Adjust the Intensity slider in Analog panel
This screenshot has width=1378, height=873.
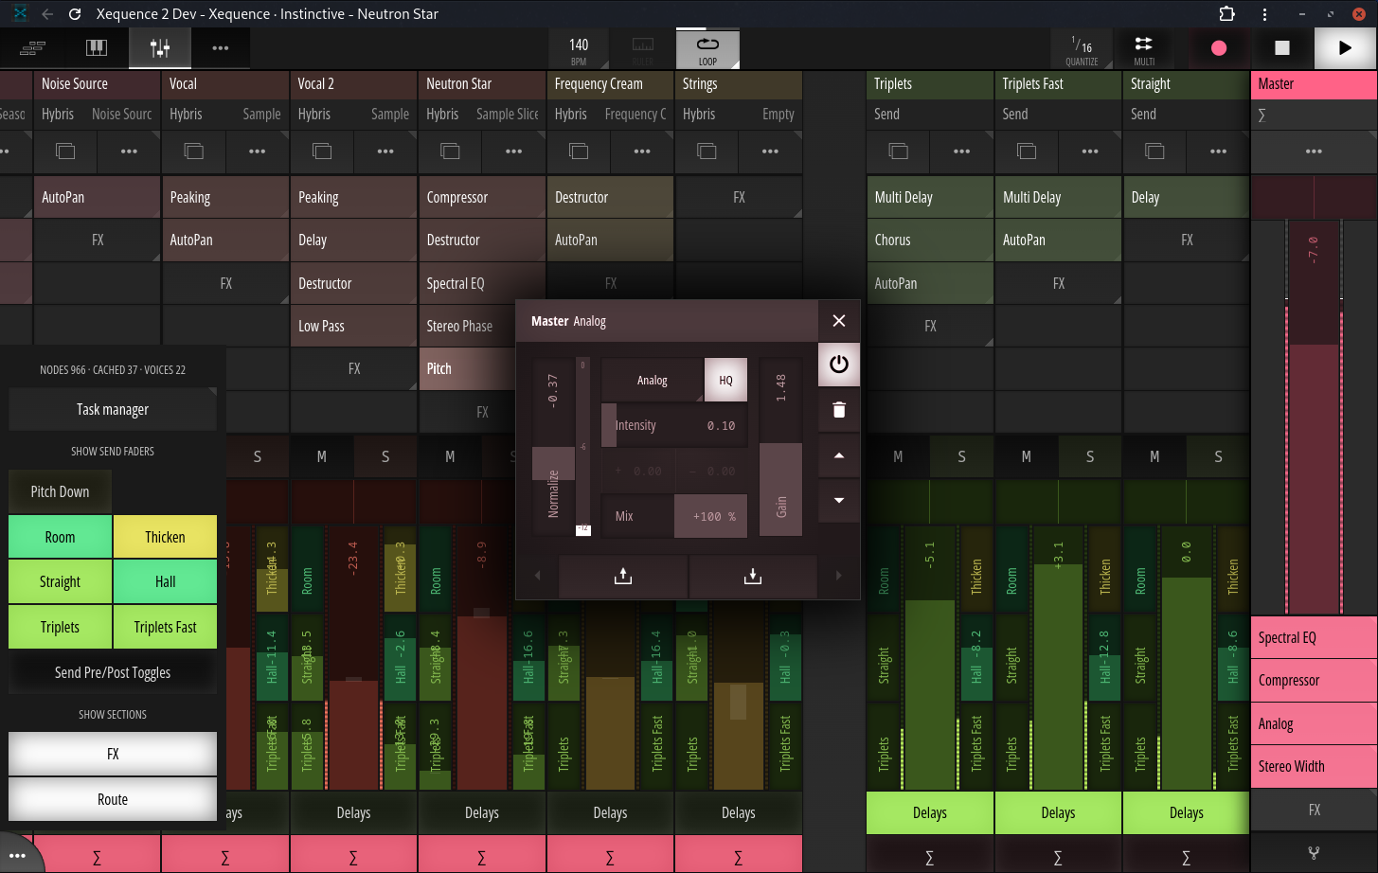(674, 425)
